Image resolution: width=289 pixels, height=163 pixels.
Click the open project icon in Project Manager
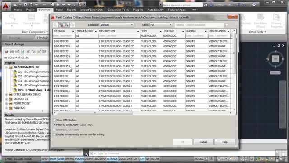click(6, 52)
